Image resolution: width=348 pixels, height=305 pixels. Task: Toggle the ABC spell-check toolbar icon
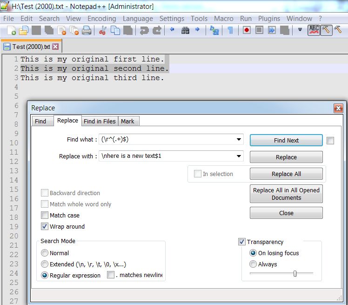click(314, 30)
